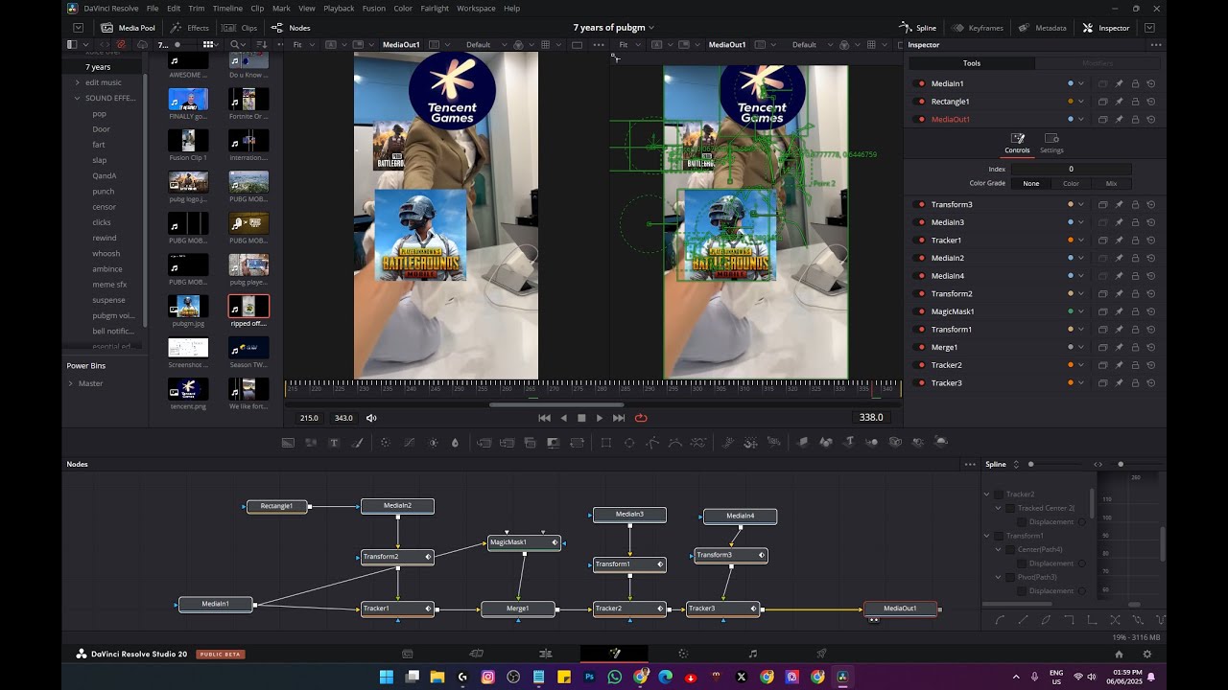Play the composition forward
Image resolution: width=1228 pixels, height=690 pixels.
600,418
